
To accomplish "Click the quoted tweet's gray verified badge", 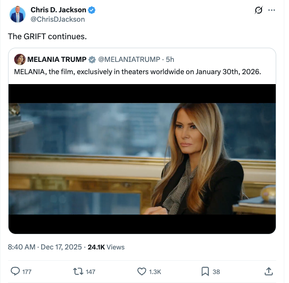I will [92, 60].
